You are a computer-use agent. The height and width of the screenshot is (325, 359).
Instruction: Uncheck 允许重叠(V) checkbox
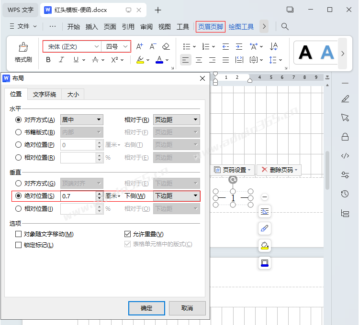point(127,234)
